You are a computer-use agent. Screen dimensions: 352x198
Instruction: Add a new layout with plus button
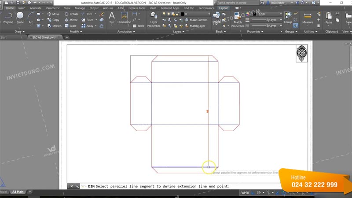[29, 192]
